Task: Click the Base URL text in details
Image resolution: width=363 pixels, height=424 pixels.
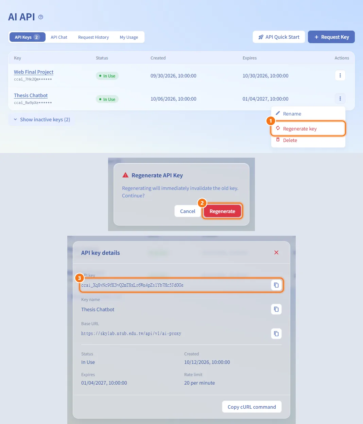Action: (x=131, y=334)
